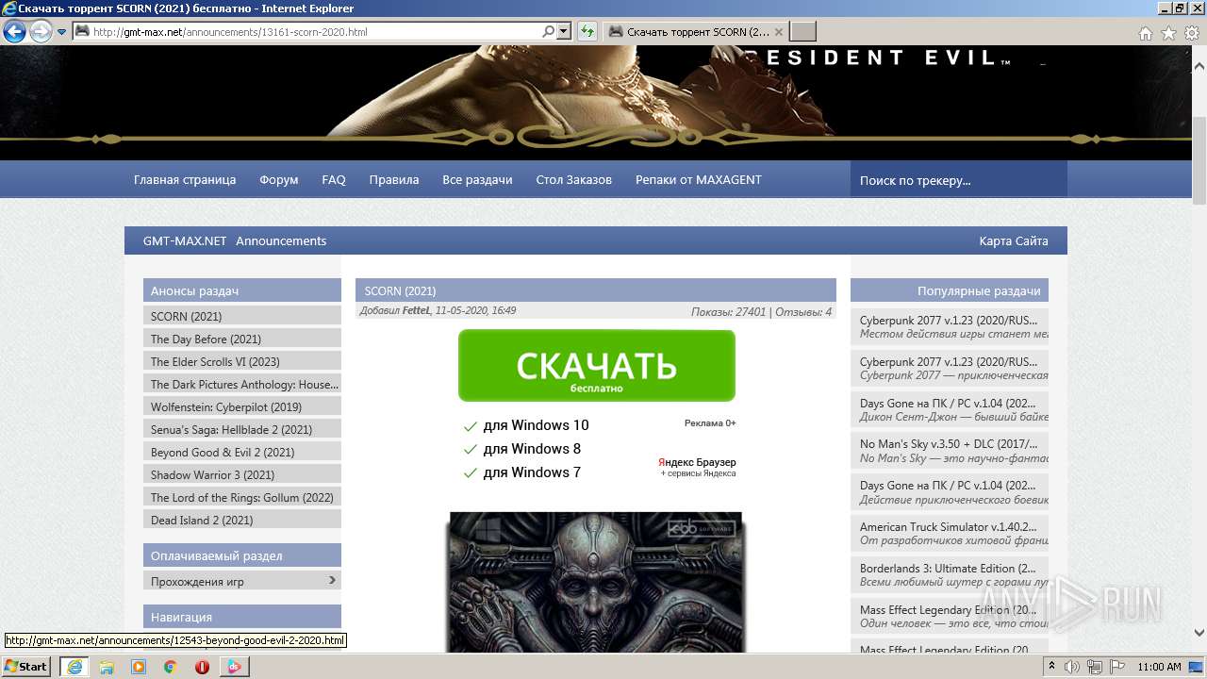Image resolution: width=1207 pixels, height=679 pixels.
Task: Open Beyond Good & Evil 2 announcement
Action: point(242,452)
